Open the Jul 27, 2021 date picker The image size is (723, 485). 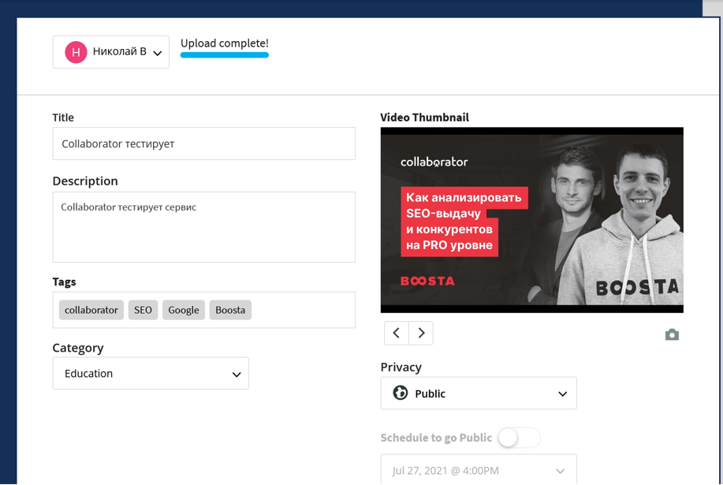click(x=479, y=471)
